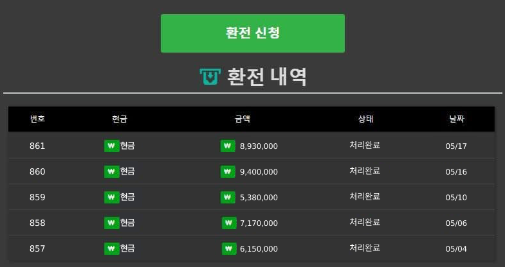Click the 금액 column header
505x267 pixels.
coord(243,119)
